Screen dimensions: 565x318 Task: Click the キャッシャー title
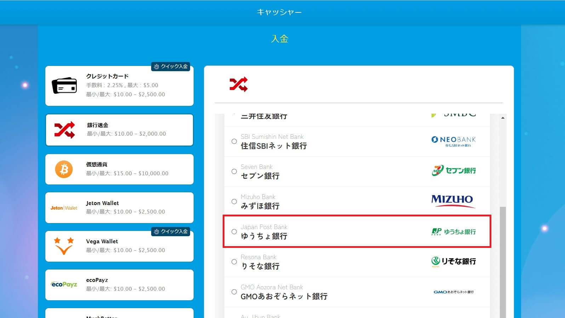[279, 12]
